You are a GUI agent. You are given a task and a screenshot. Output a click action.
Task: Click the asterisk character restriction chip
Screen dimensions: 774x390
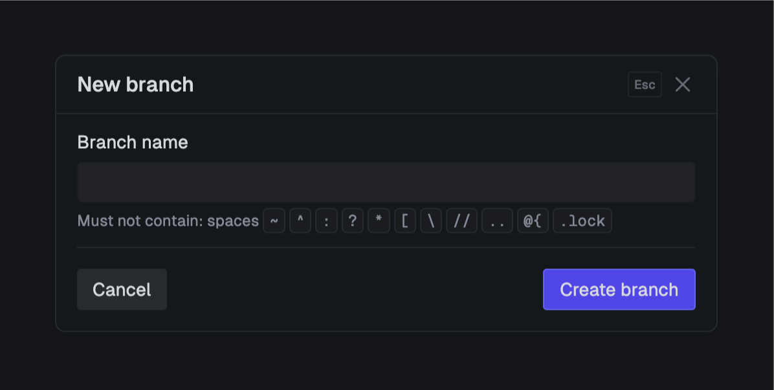point(379,221)
